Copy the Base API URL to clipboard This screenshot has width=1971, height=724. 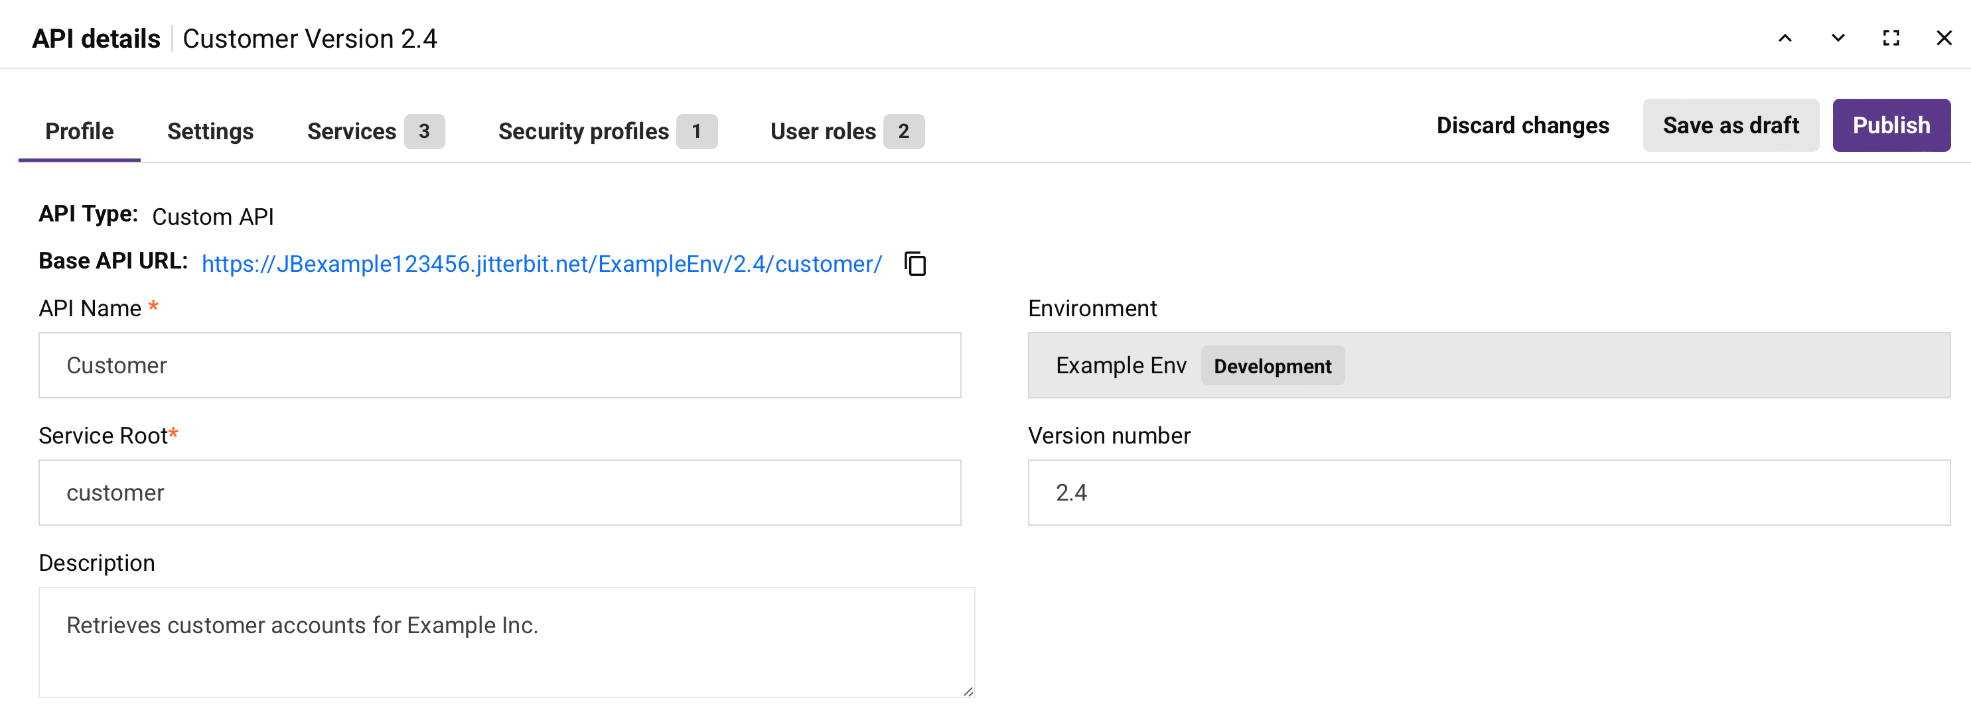914,264
